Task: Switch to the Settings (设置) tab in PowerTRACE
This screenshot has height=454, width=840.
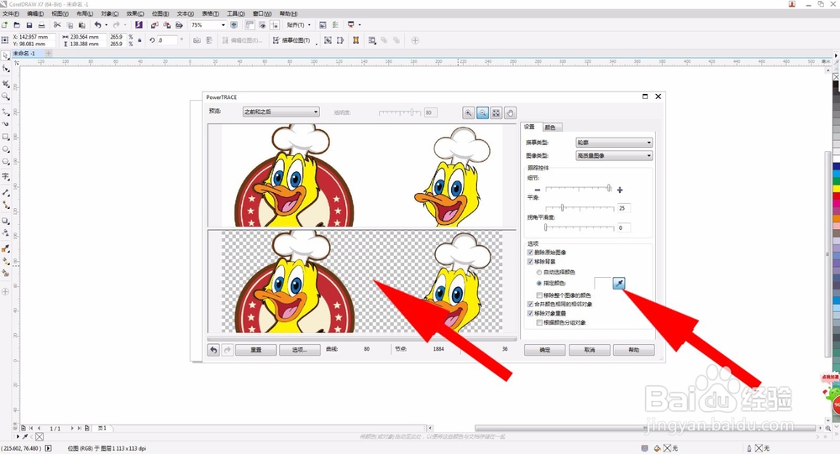Action: (x=529, y=127)
